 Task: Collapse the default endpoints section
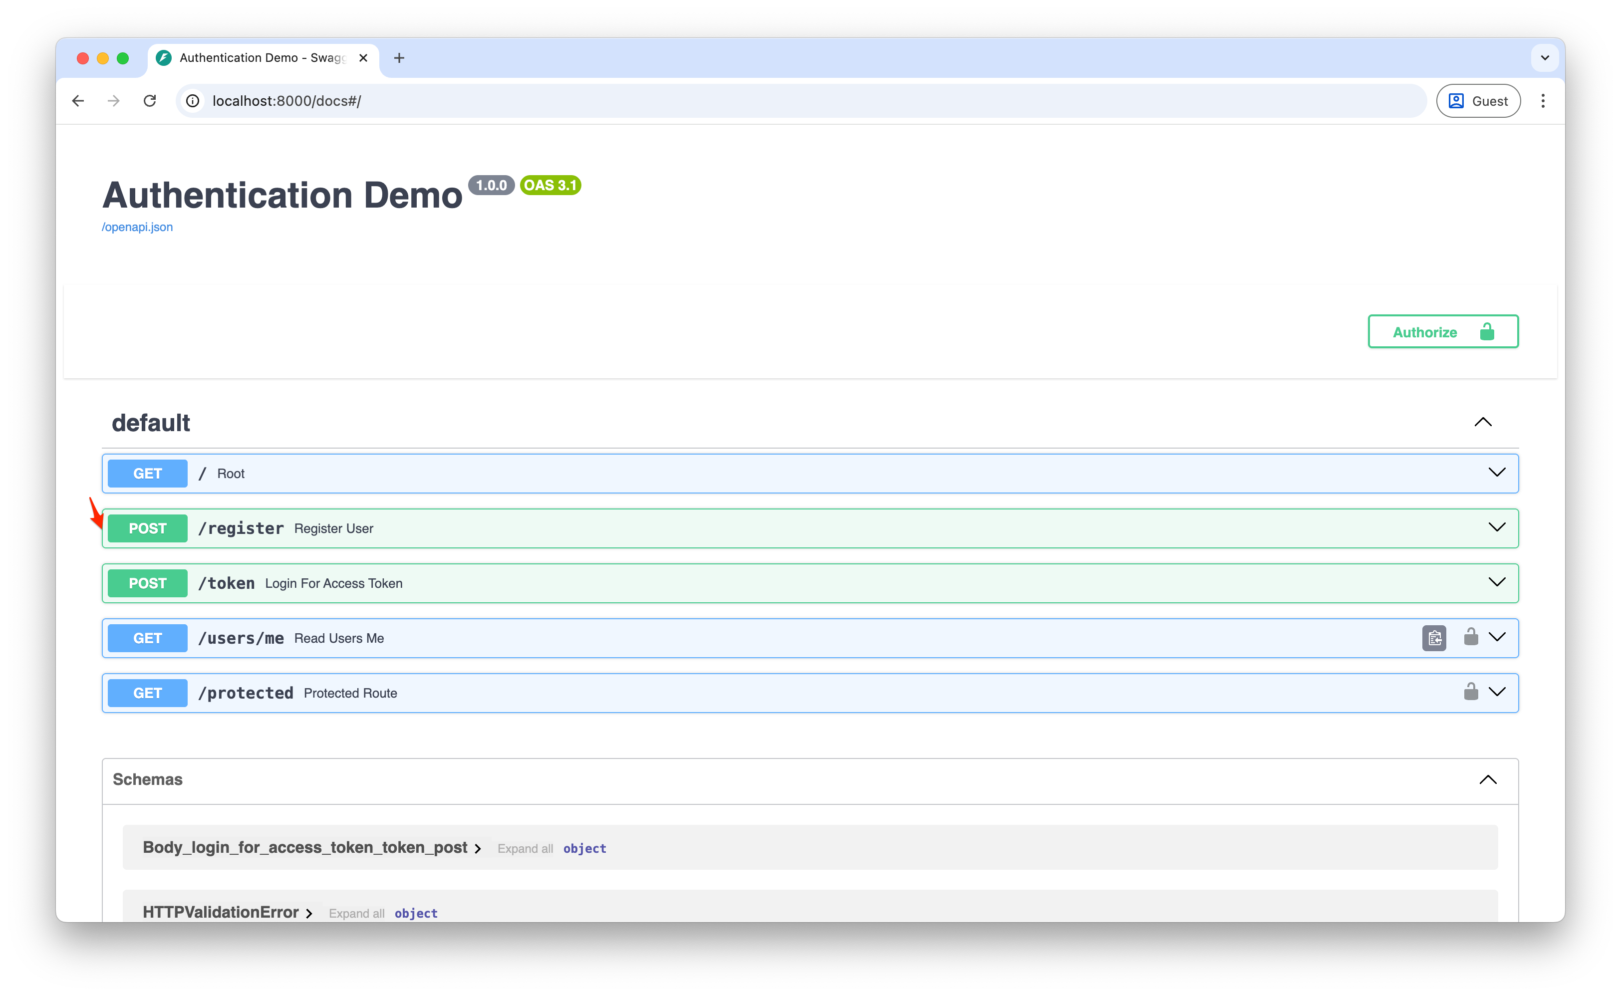(x=1483, y=422)
